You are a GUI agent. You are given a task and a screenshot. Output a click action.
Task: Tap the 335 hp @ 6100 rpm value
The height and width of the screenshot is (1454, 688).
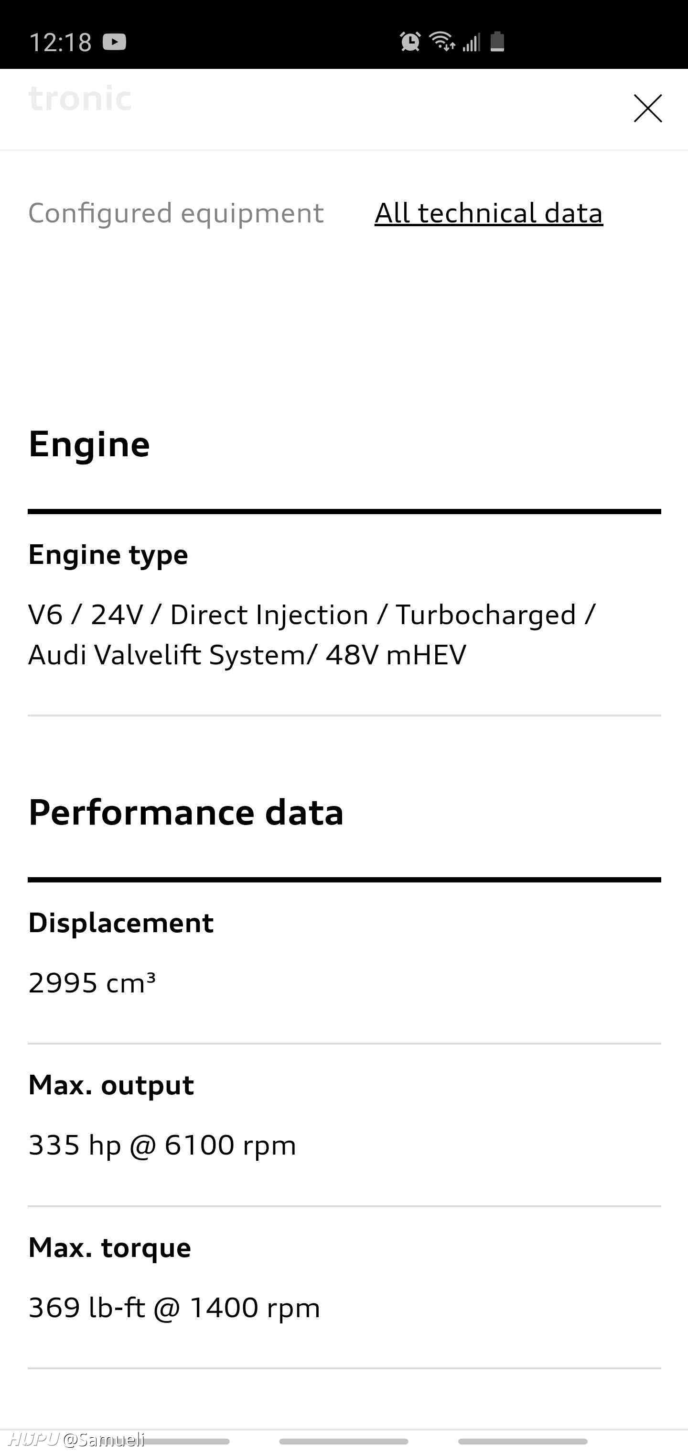(x=162, y=1145)
